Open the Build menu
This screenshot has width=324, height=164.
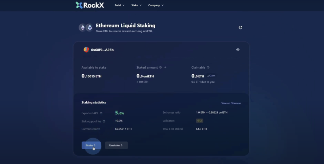coord(119,5)
